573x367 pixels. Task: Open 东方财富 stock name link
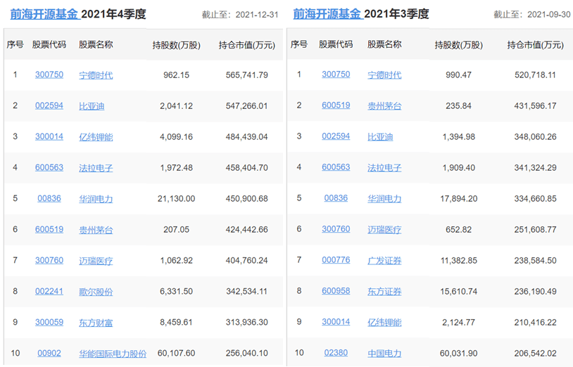[96, 323]
